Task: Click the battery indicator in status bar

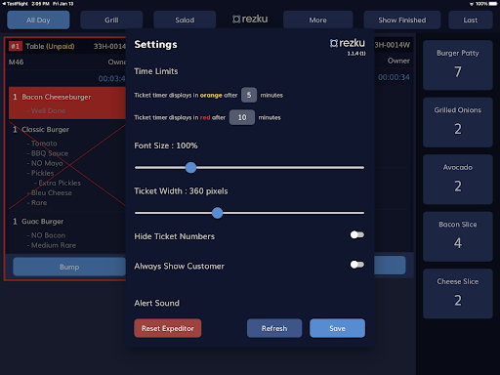Action: point(492,4)
